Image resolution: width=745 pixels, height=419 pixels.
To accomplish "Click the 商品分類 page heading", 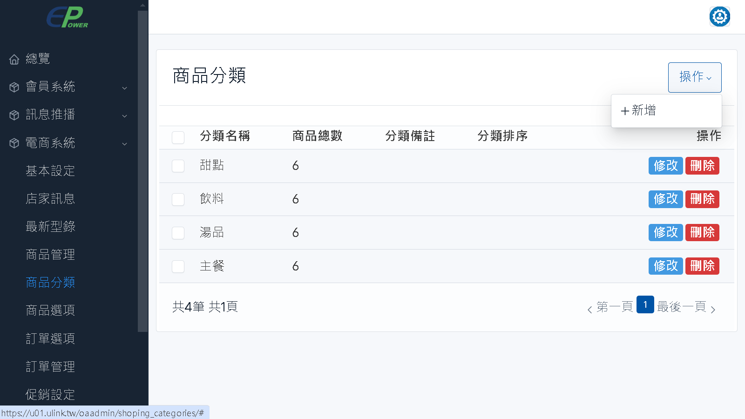I will [209, 75].
